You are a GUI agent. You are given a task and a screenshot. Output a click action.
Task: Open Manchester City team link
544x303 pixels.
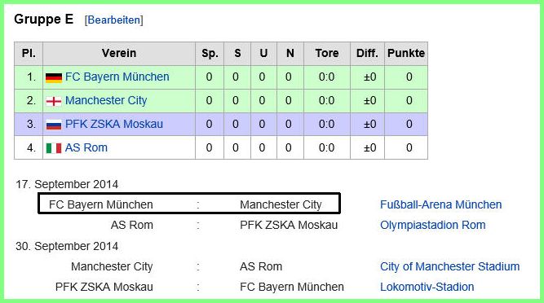coord(106,100)
